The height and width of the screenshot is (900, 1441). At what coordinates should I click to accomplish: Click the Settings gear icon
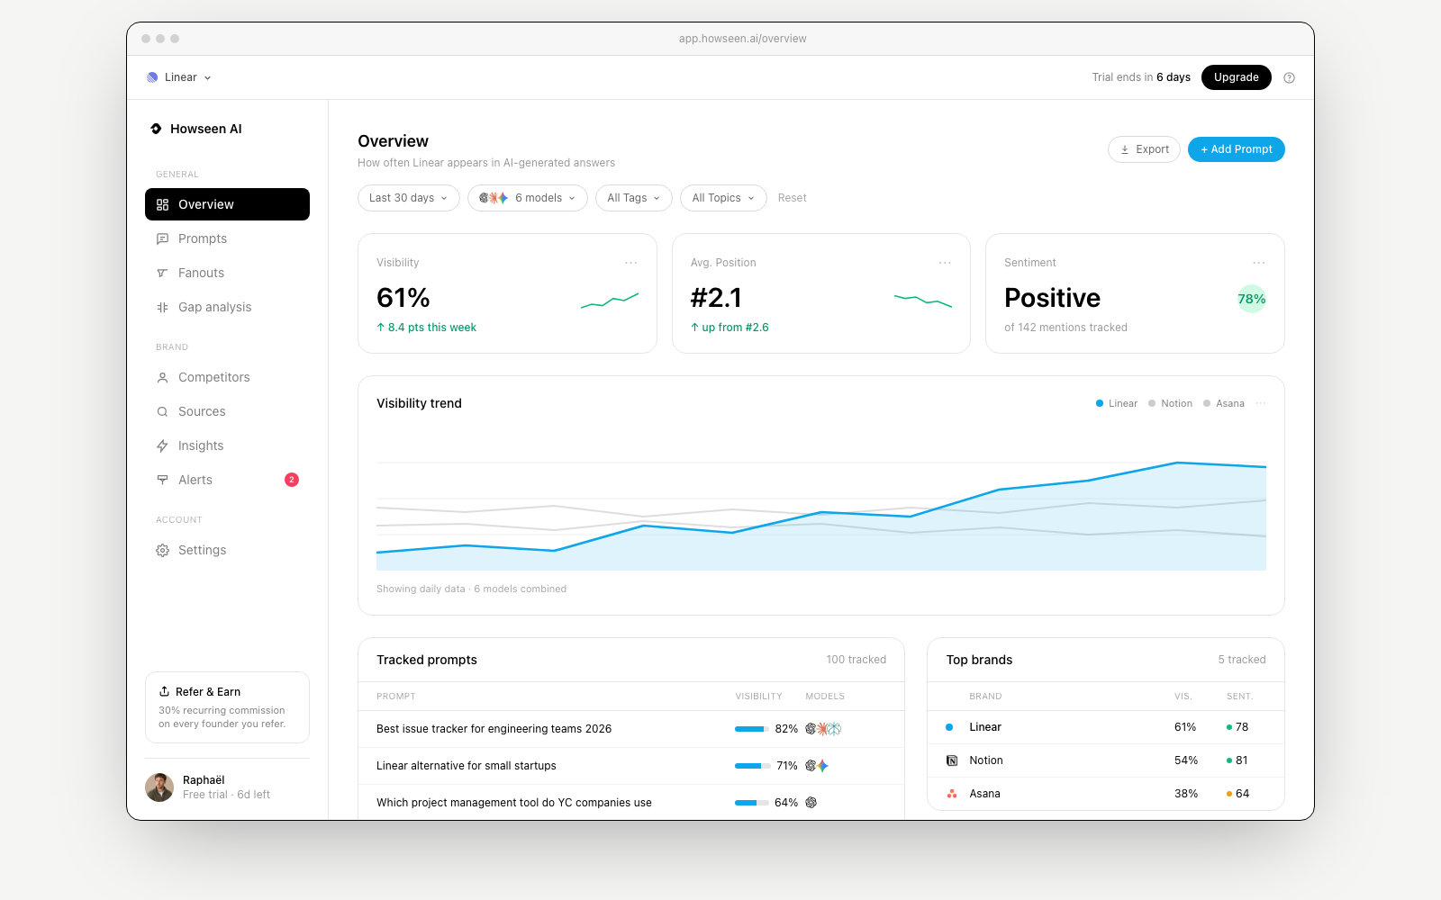coord(163,551)
